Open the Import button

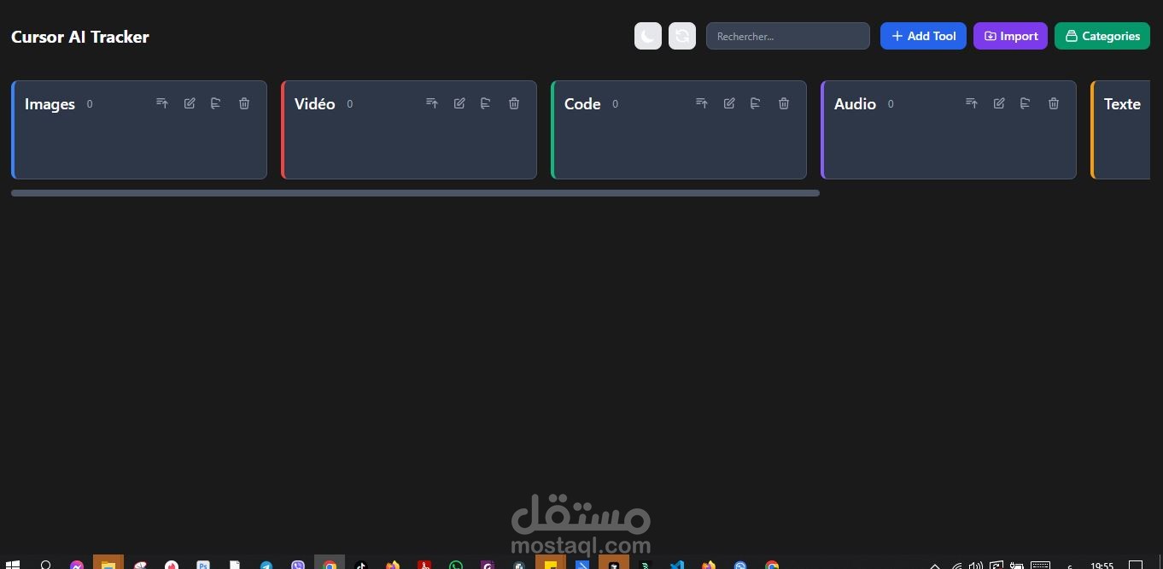click(1010, 36)
